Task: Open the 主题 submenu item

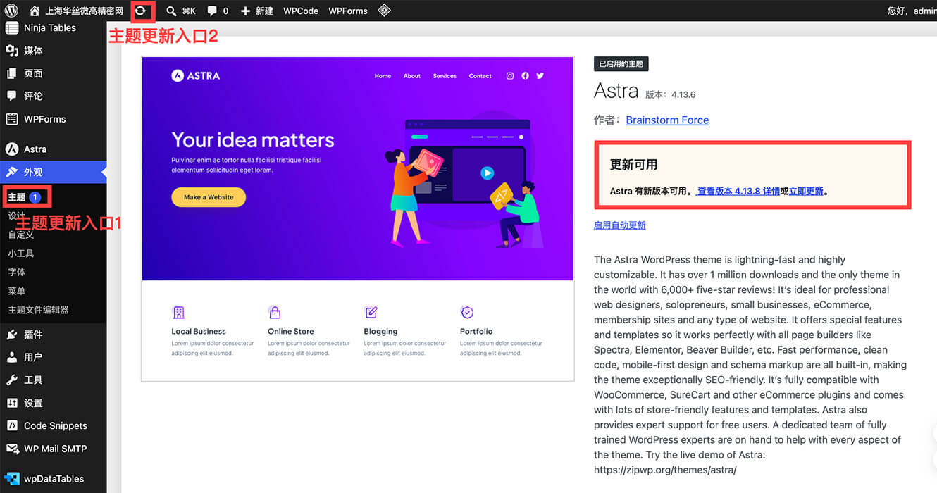Action: (x=17, y=197)
